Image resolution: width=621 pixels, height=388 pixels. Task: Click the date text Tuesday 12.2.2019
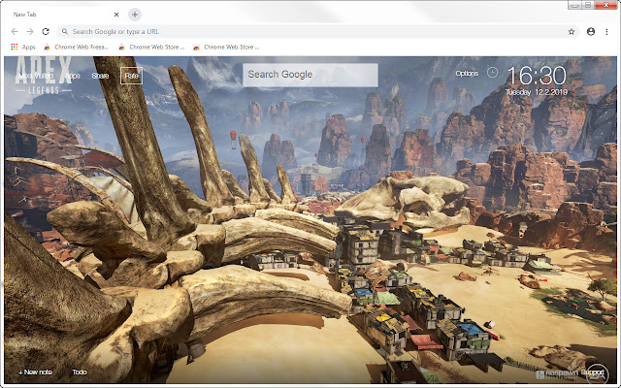(537, 92)
